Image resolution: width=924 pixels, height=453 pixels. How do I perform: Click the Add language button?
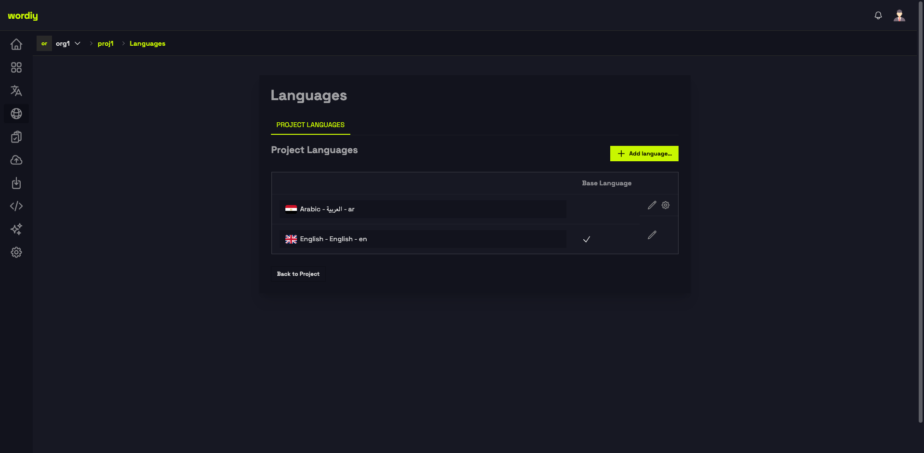click(x=644, y=154)
